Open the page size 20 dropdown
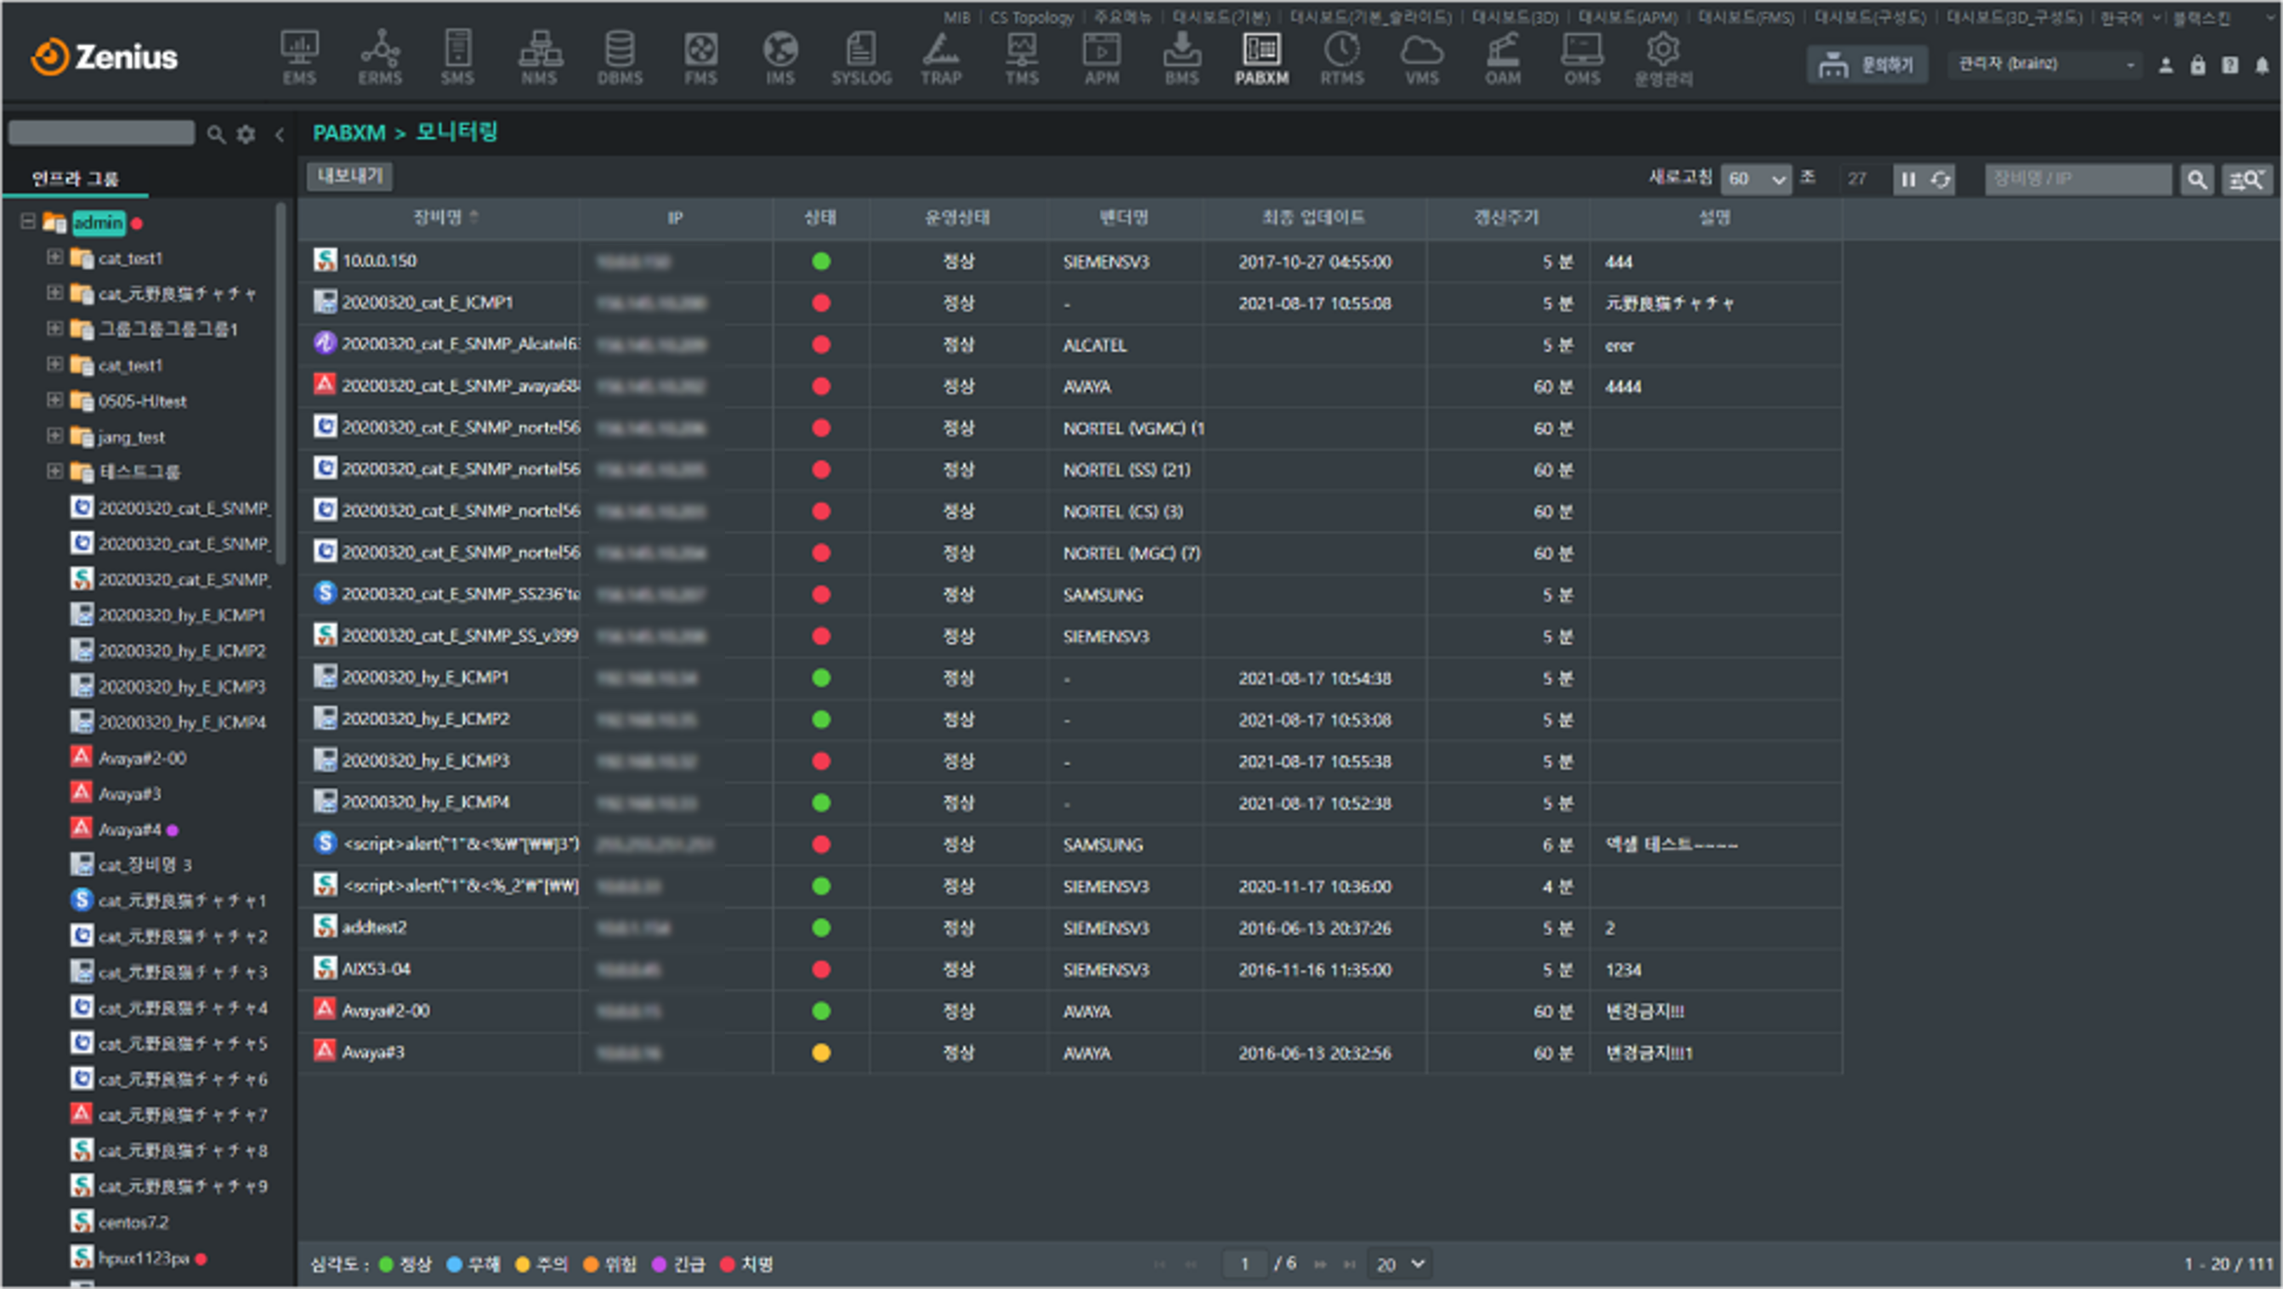Image resolution: width=2283 pixels, height=1289 pixels. pyautogui.click(x=1397, y=1264)
